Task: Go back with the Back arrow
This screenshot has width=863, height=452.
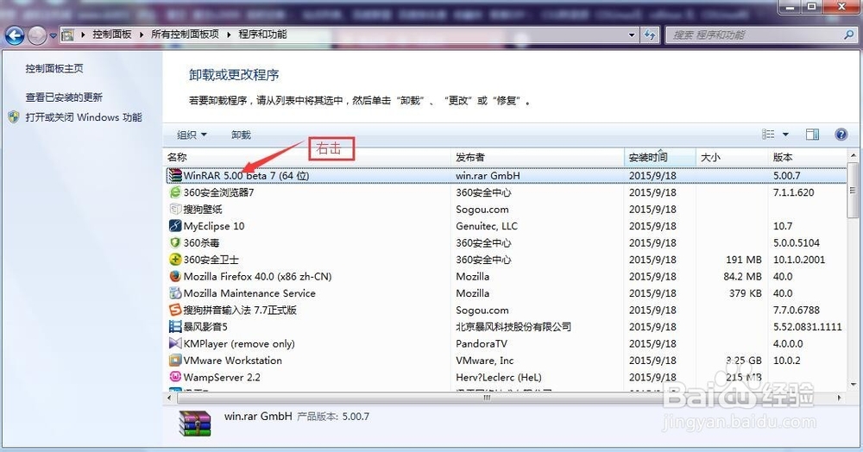Action: point(15,35)
